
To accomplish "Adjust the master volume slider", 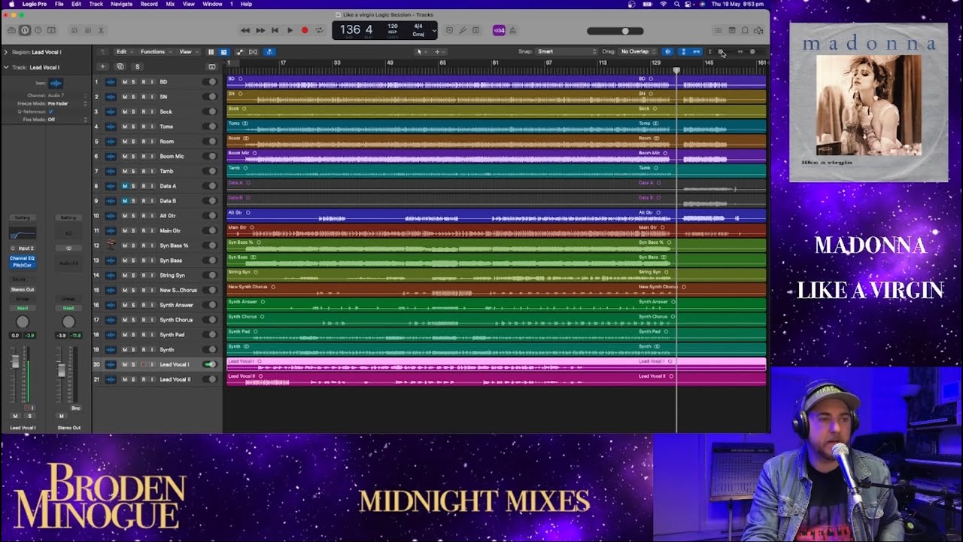I will pos(615,31).
